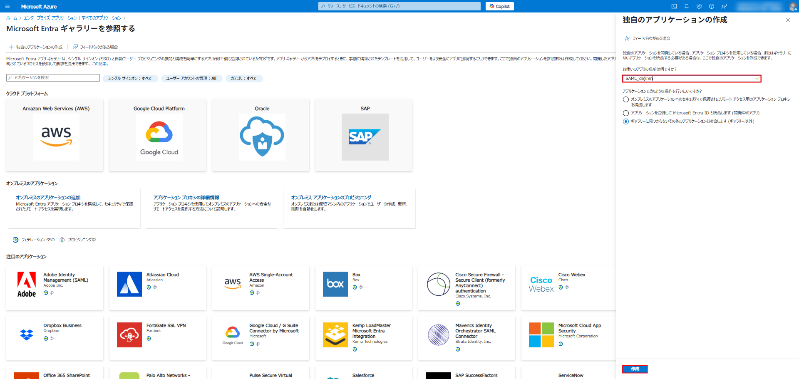
Task: Open the SAP SuccessFactors app card
Action: point(466,373)
